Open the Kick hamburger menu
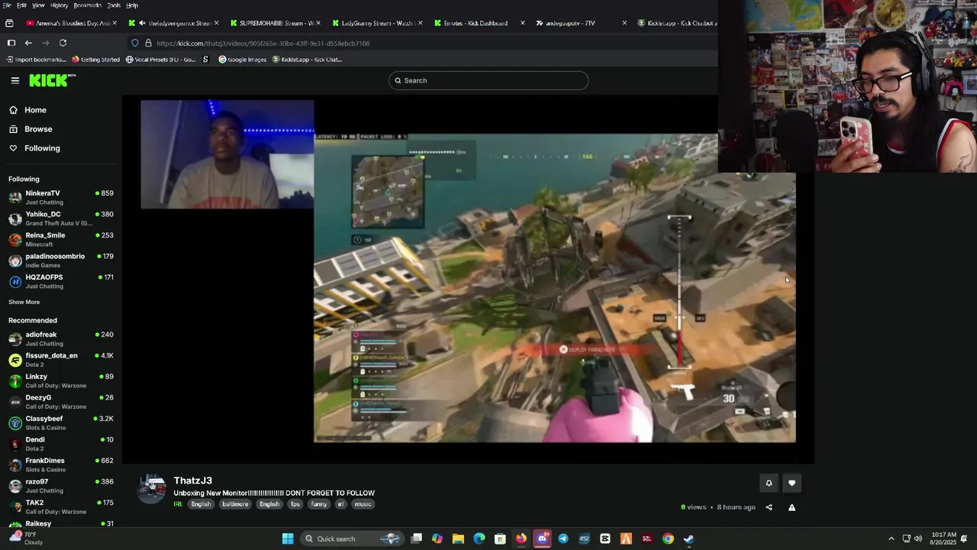The image size is (977, 550). tap(15, 80)
